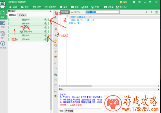Select the 界面 (Interface) sidebar icon
This screenshot has width=161, height=113.
point(3,25)
